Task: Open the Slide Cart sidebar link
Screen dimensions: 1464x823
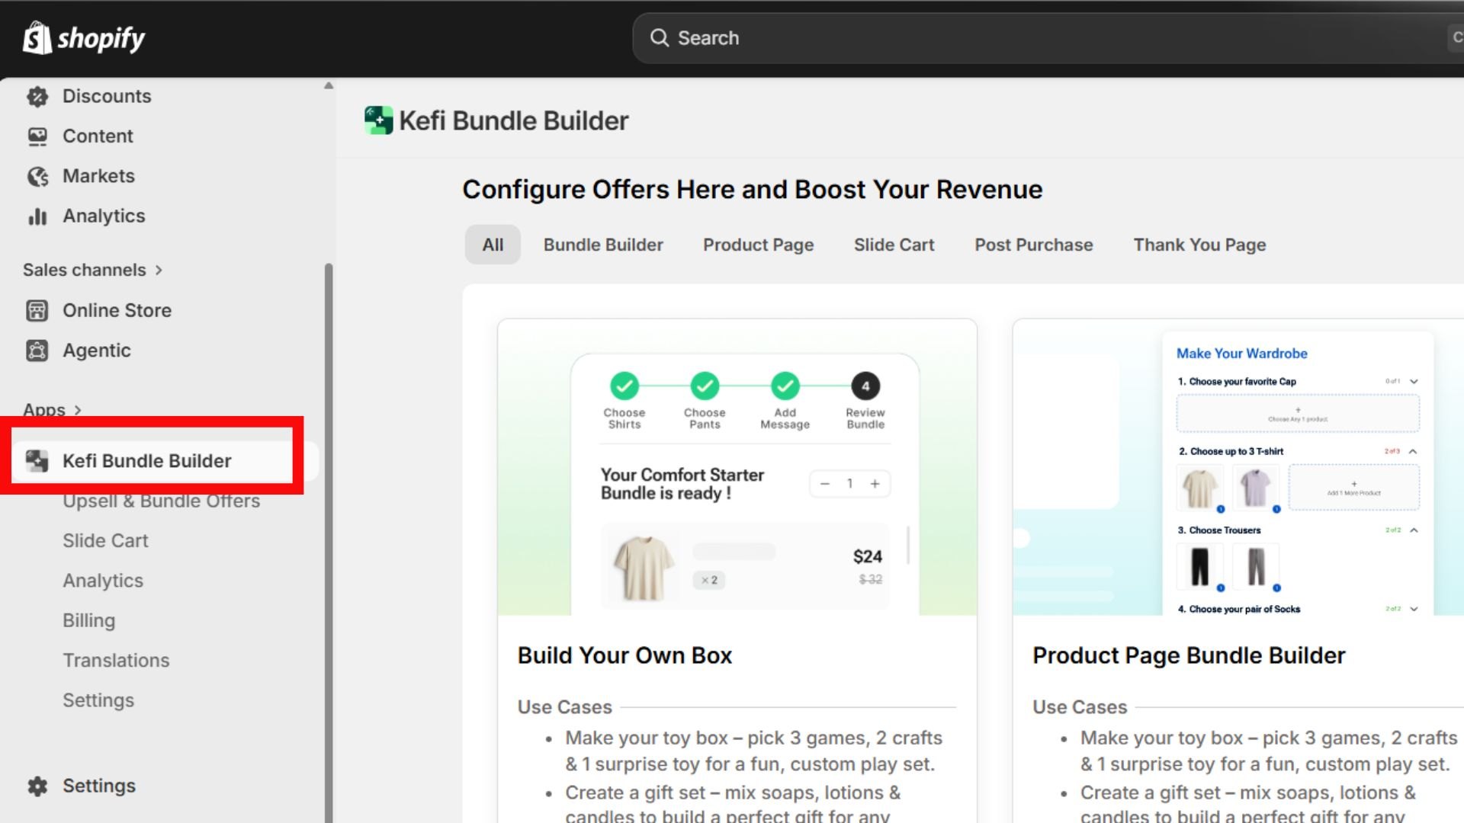Action: [x=105, y=541]
